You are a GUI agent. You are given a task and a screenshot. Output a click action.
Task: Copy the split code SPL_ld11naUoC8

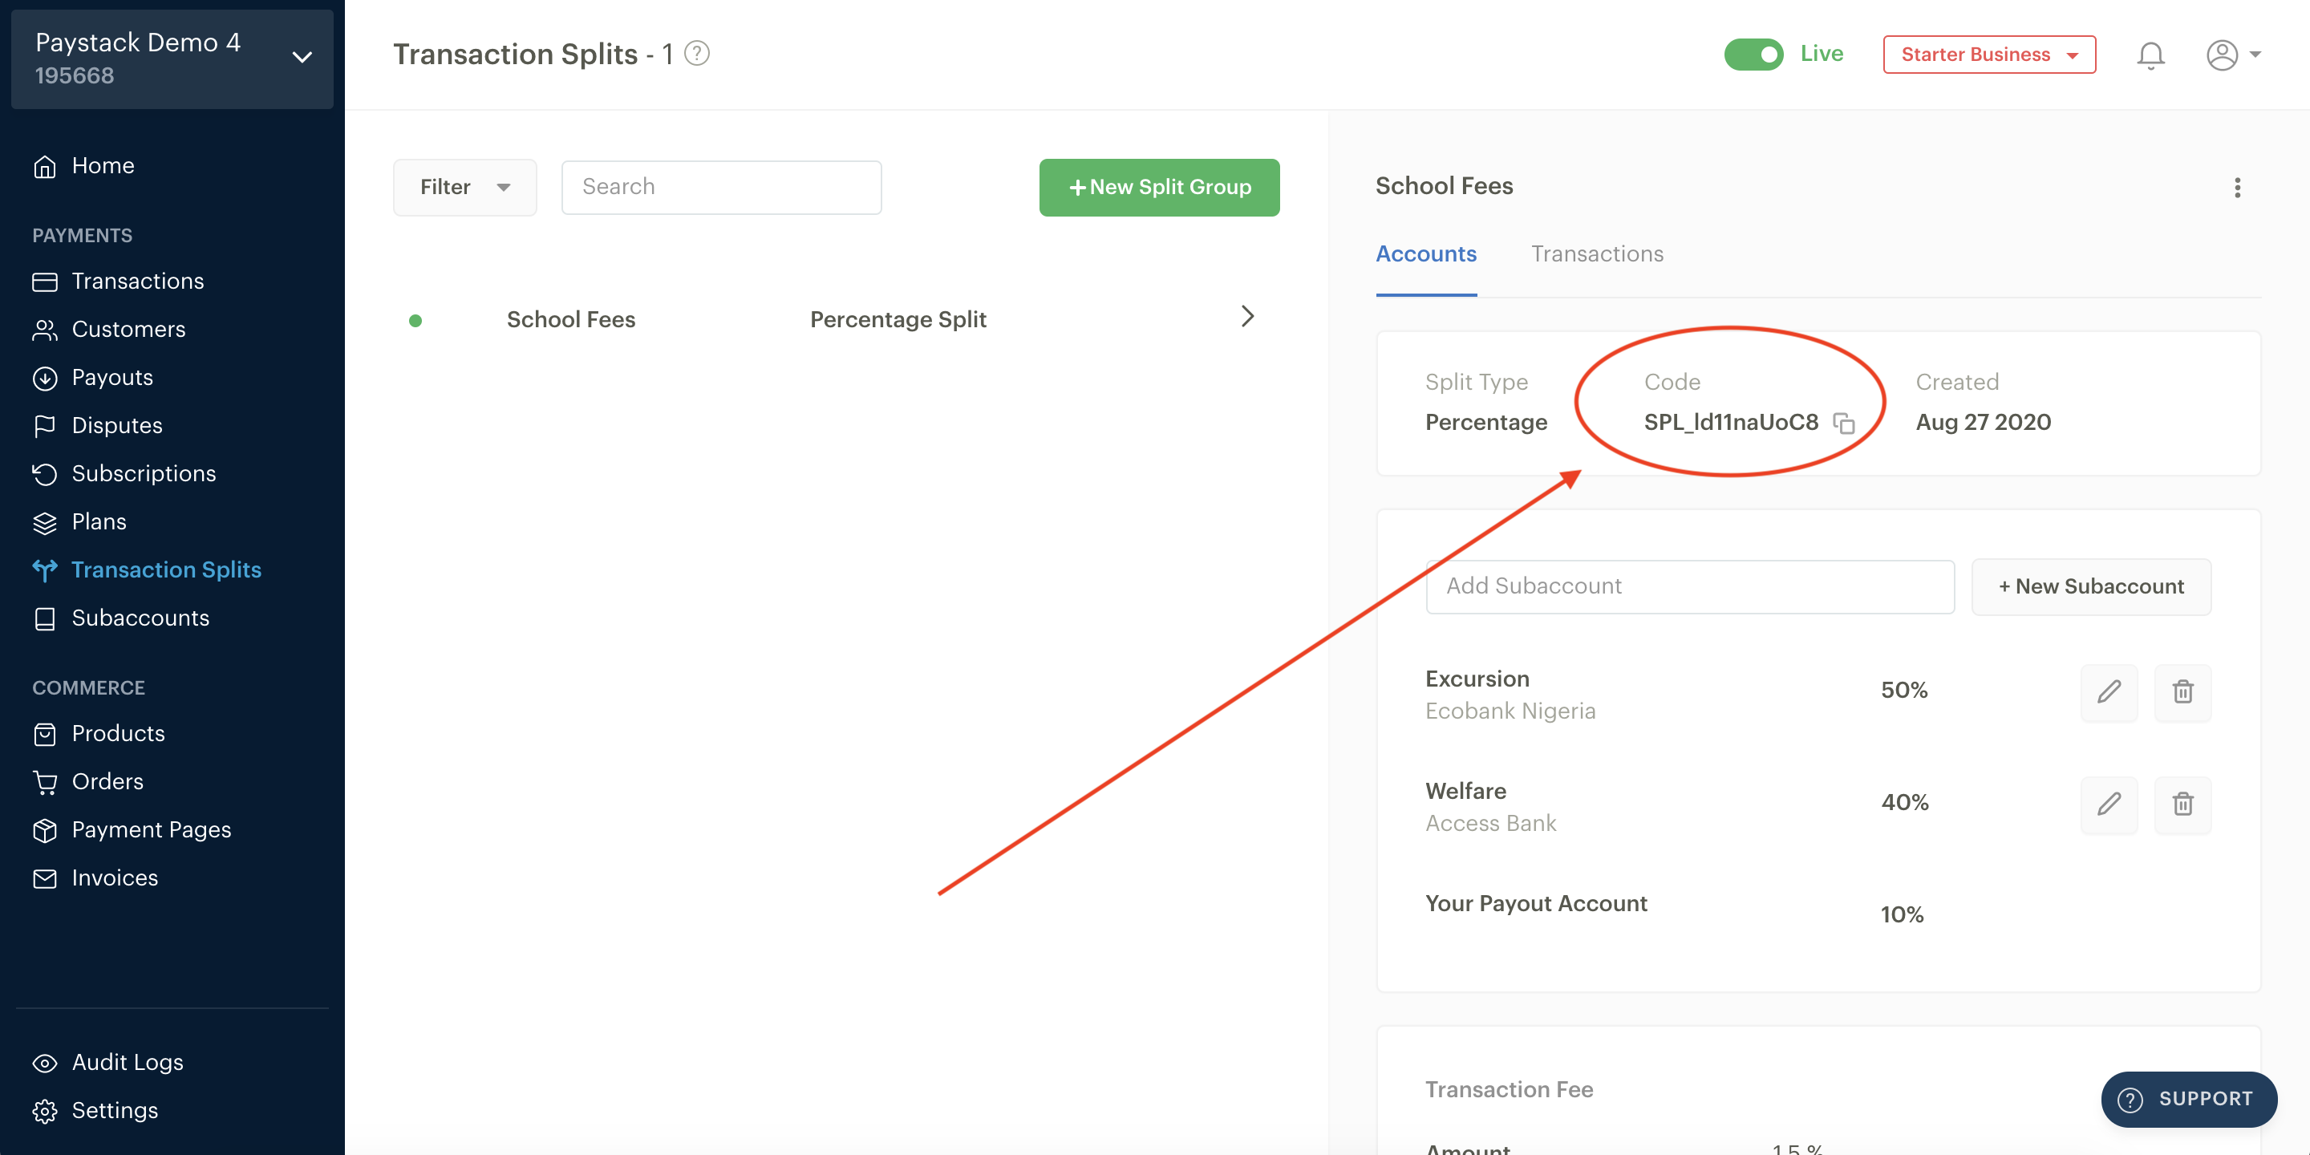1844,423
